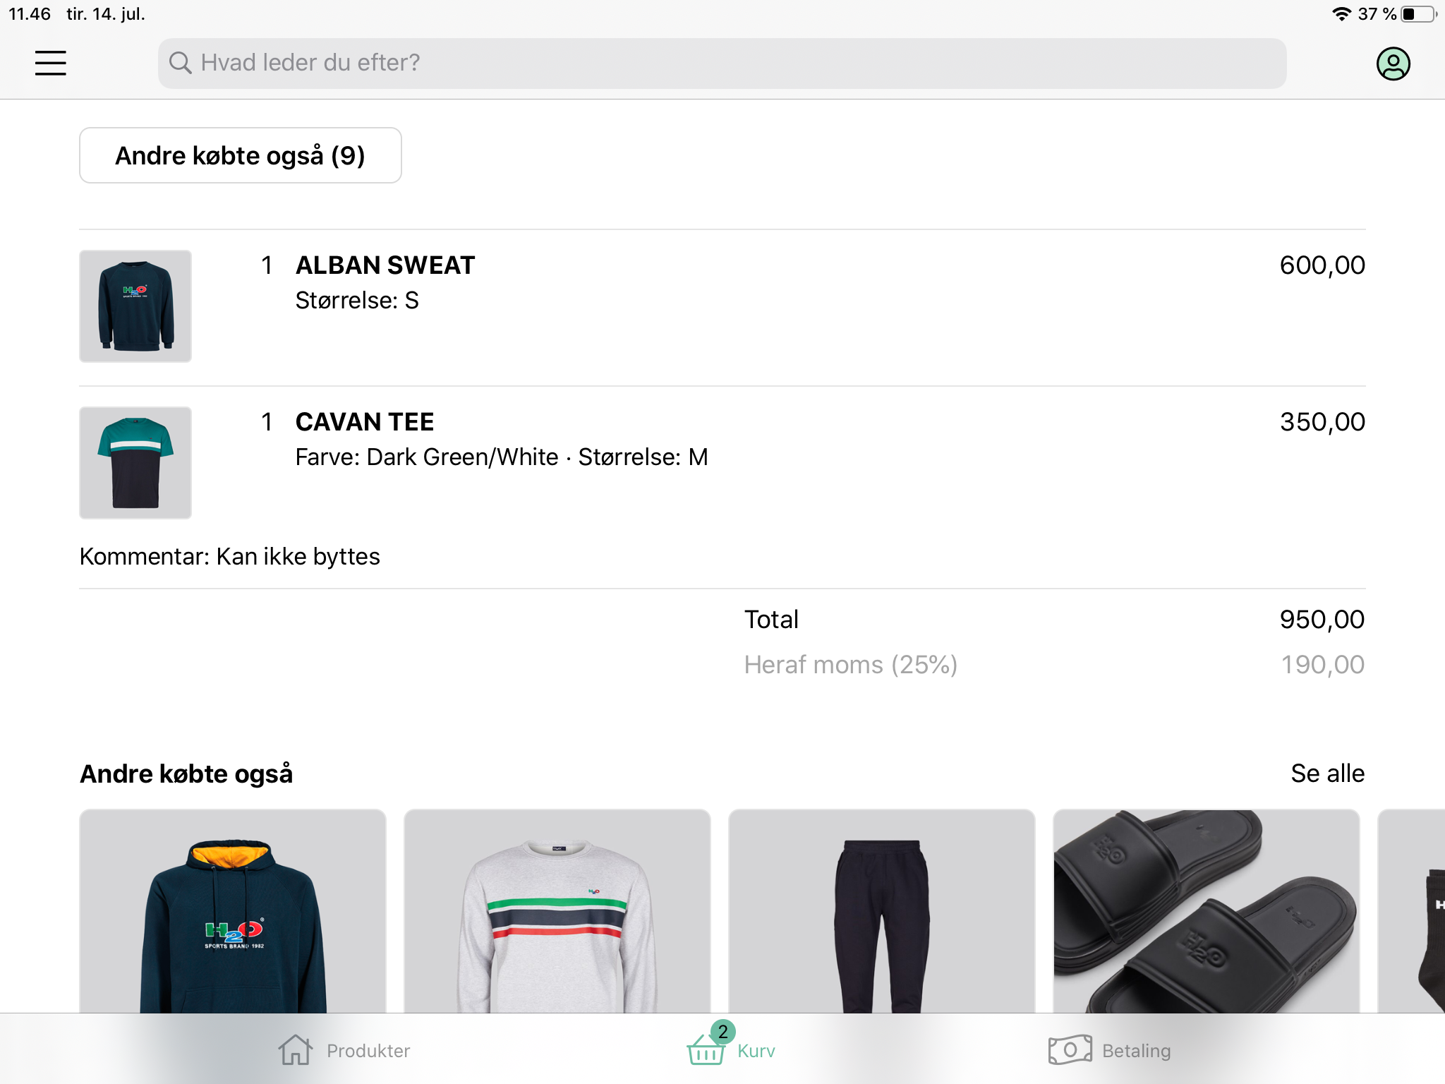Image resolution: width=1445 pixels, height=1084 pixels.
Task: Open 'Se alle' recommended products
Action: point(1327,773)
